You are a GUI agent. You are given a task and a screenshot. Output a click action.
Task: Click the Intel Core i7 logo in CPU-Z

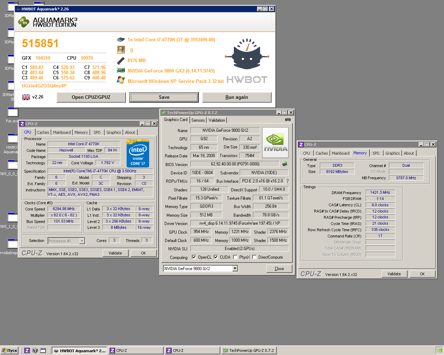click(138, 154)
